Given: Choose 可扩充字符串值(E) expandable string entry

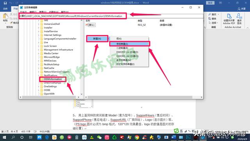Looking at the screenshot, I should (129, 64).
